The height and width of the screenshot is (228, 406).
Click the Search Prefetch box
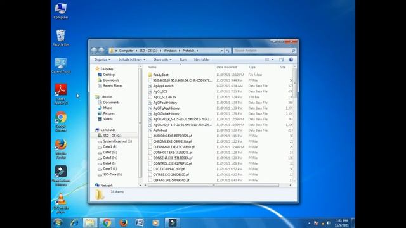click(265, 51)
